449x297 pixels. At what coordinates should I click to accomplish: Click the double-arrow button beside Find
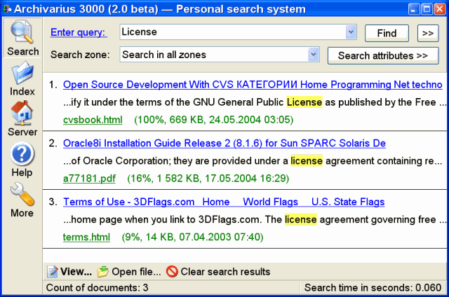427,33
